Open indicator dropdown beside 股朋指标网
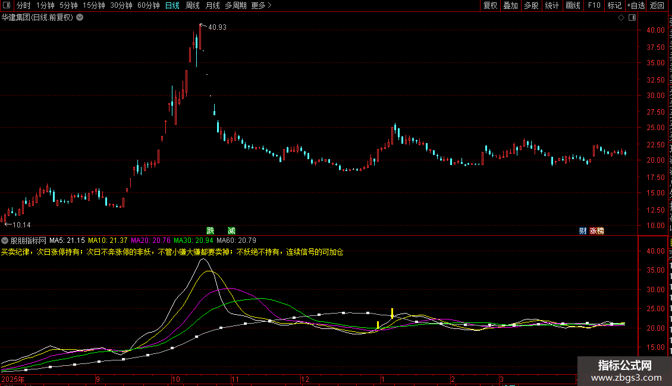Screen dimensions: 672x386 [x=5, y=241]
